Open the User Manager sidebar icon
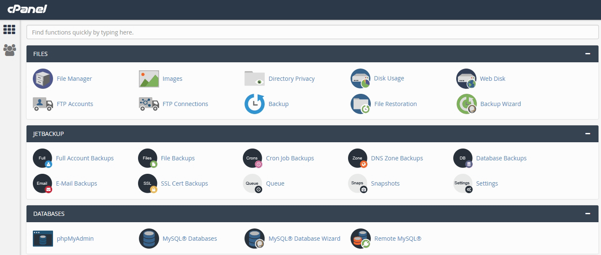601x255 pixels. tap(9, 50)
